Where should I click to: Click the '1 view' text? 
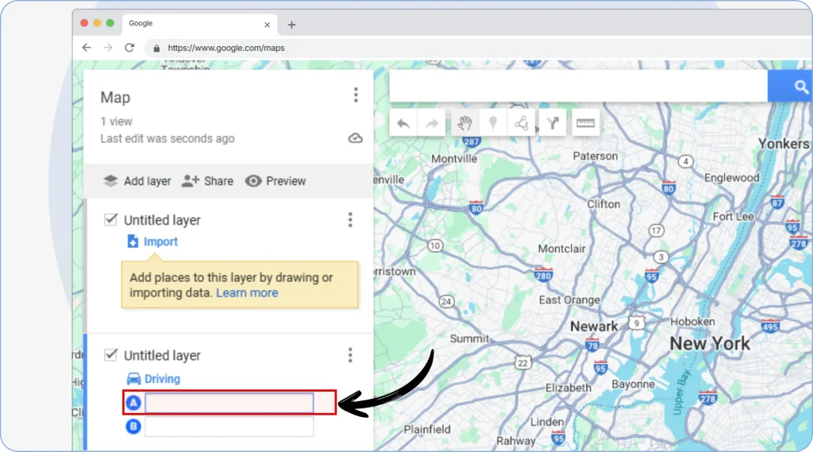coord(116,122)
